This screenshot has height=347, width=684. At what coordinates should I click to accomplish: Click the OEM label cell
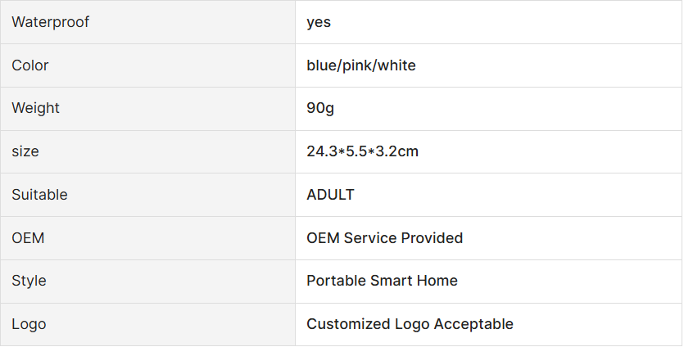pyautogui.click(x=148, y=238)
